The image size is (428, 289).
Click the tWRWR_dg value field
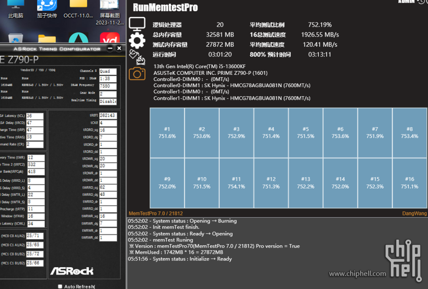pyautogui.click(x=108, y=223)
